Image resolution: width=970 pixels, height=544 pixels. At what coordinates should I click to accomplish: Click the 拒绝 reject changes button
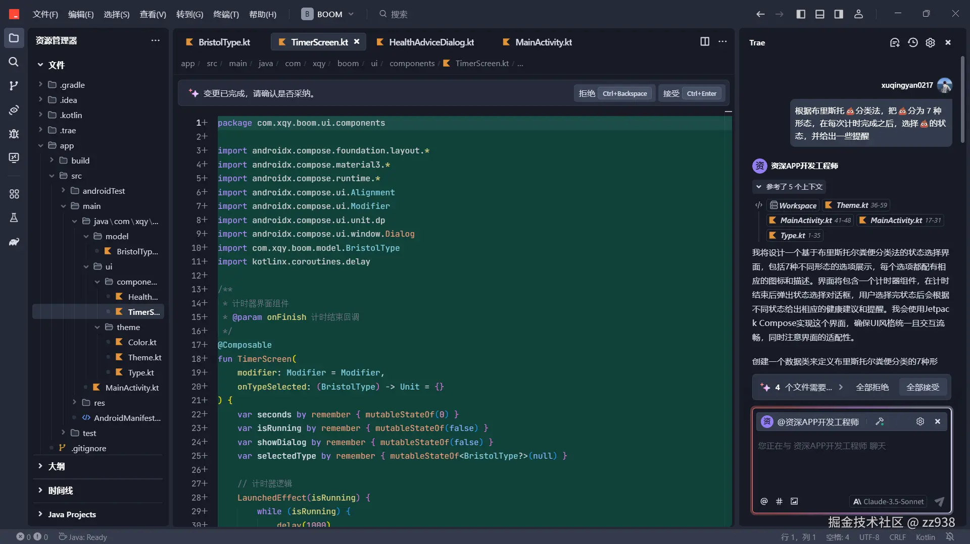point(614,93)
